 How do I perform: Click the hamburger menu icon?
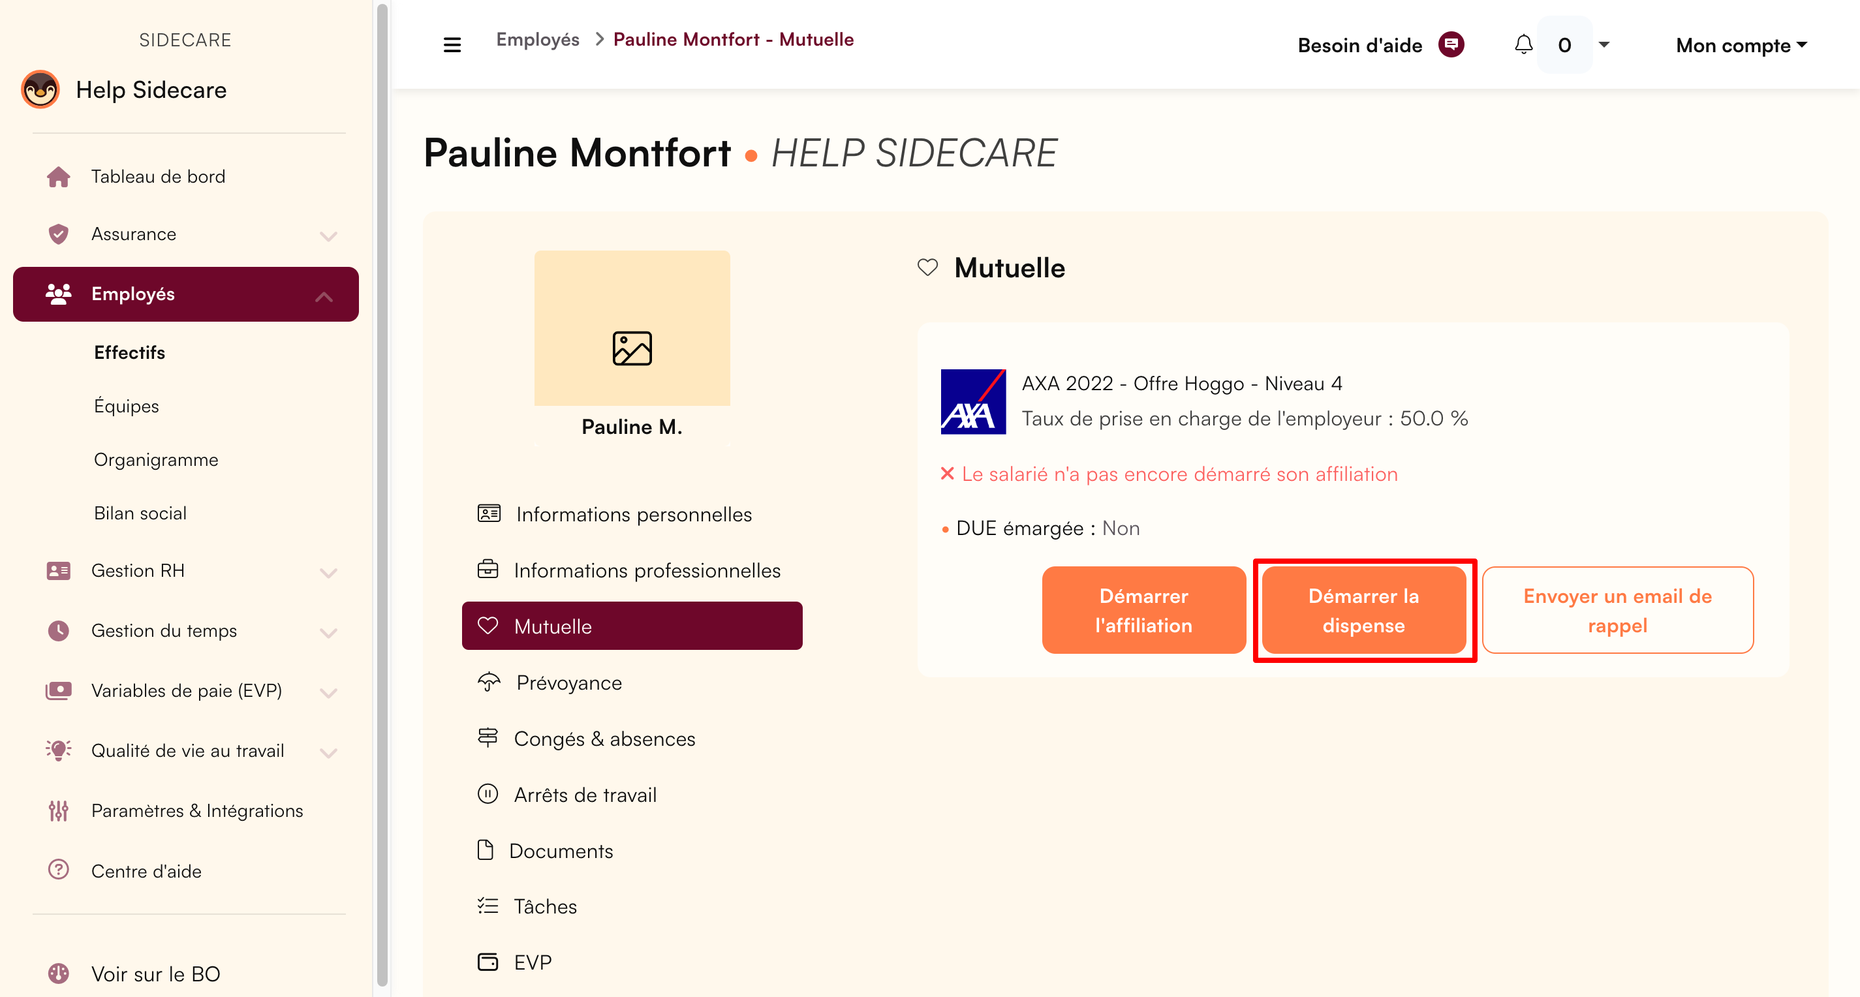pyautogui.click(x=453, y=43)
